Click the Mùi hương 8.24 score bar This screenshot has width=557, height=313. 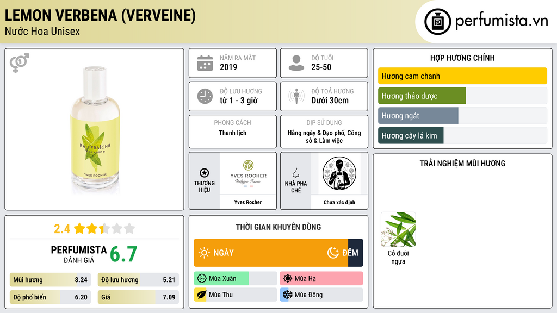coord(50,280)
